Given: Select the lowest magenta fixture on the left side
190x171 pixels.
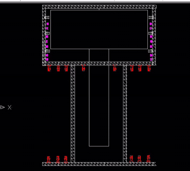Looking at the screenshot, I should [x=47, y=59].
